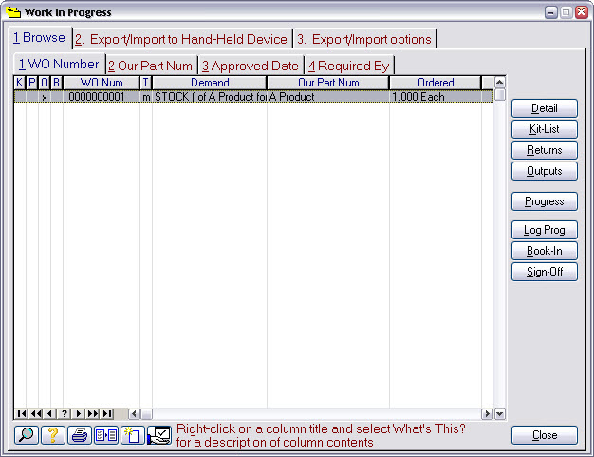This screenshot has width=594, height=457.
Task: Click the m type cell in T column
Action: point(146,97)
